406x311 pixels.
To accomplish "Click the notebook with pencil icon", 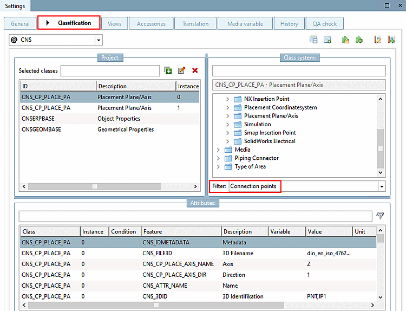I will [378, 40].
